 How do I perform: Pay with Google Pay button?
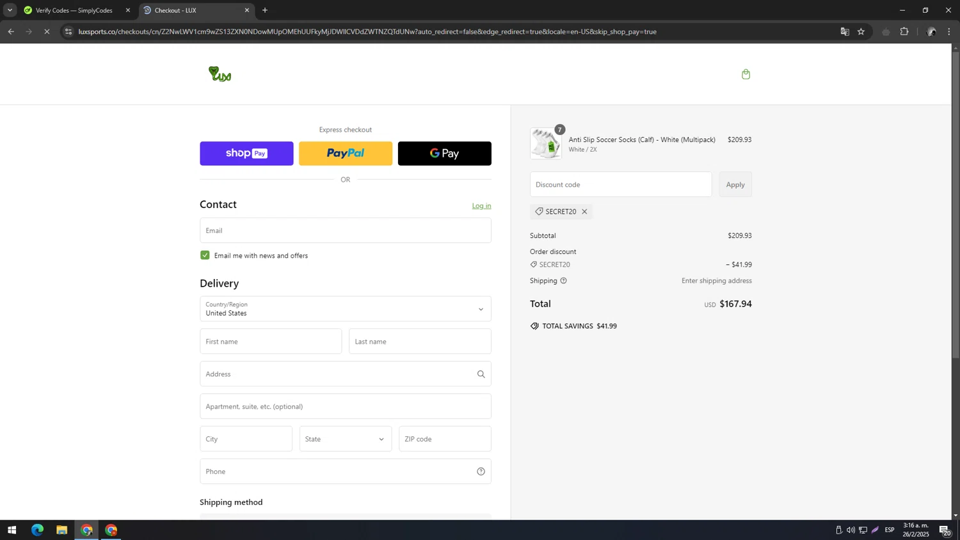[x=445, y=154]
